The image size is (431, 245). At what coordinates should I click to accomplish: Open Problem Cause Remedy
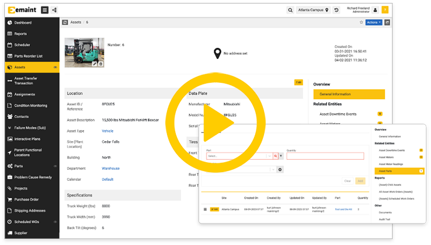coord(32,177)
